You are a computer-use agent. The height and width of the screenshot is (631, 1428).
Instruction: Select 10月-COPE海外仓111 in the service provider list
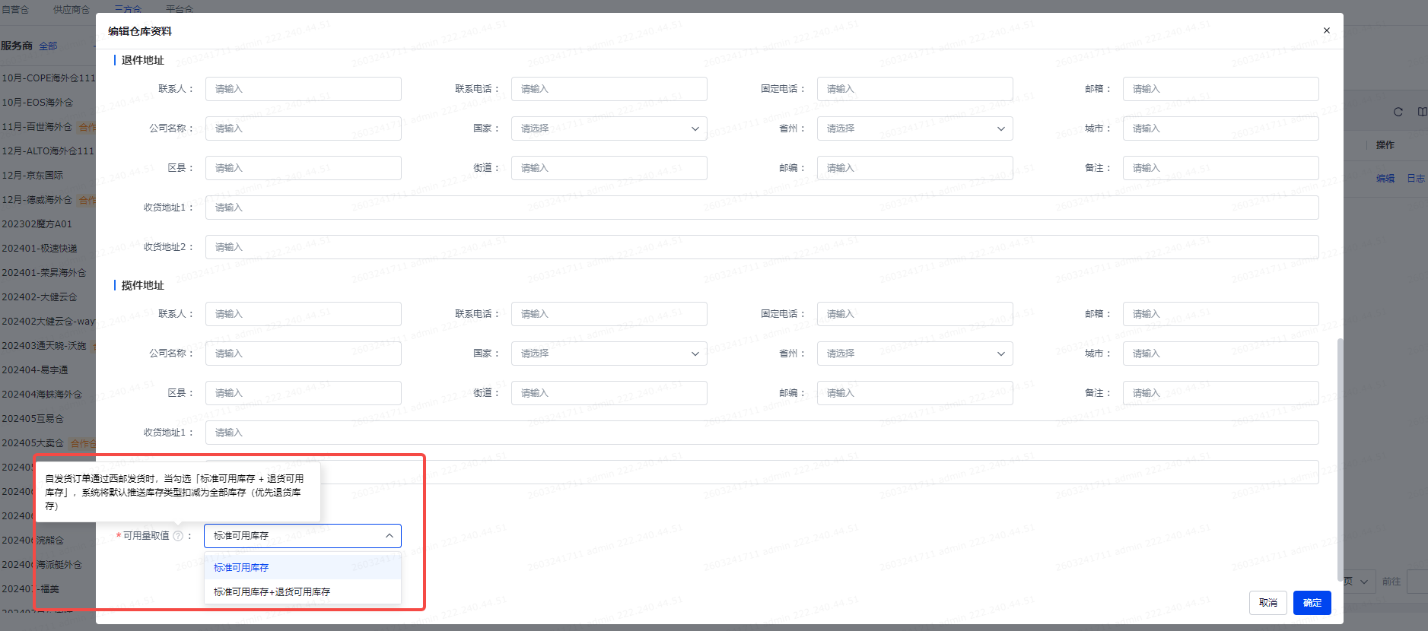(x=49, y=78)
